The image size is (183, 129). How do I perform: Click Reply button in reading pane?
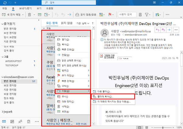tap(157, 30)
